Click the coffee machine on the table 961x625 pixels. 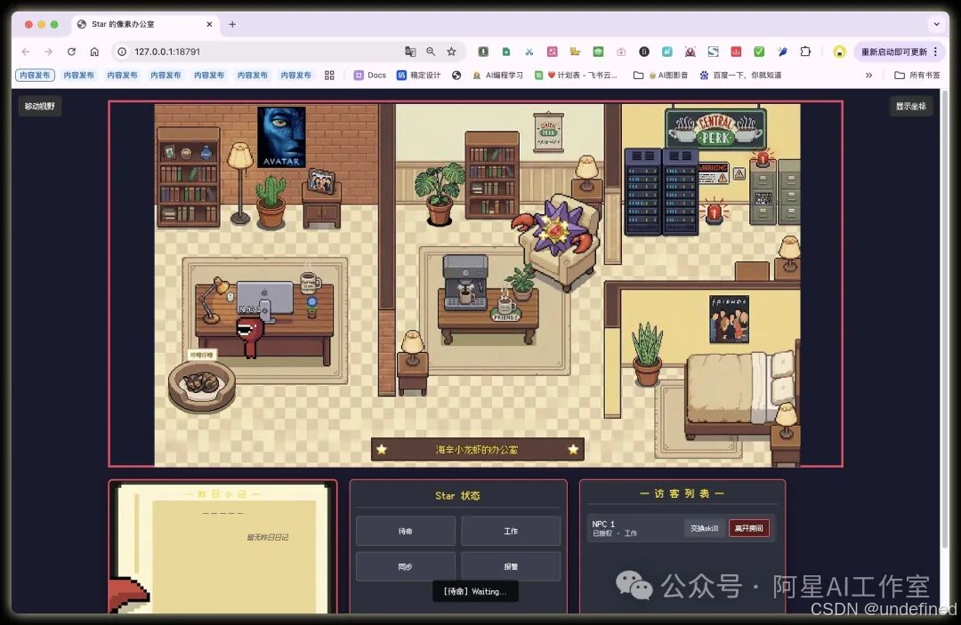465,282
